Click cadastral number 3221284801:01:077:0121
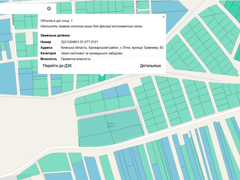Screen dimensions: 240x180 click(79, 42)
